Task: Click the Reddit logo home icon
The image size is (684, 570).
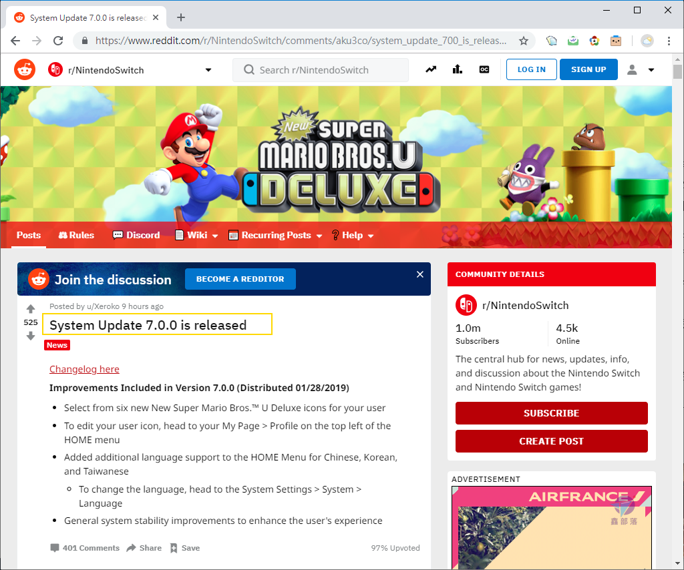Action: pyautogui.click(x=25, y=69)
